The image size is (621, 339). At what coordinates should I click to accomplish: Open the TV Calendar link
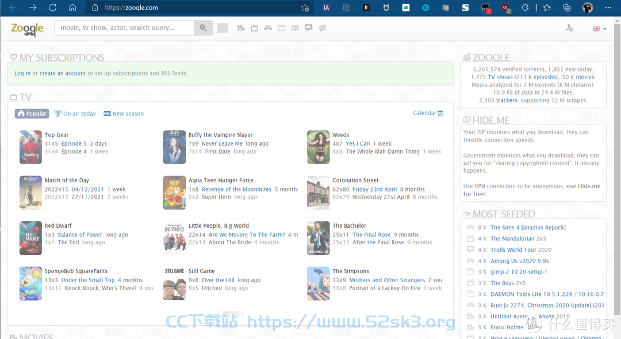tap(428, 113)
